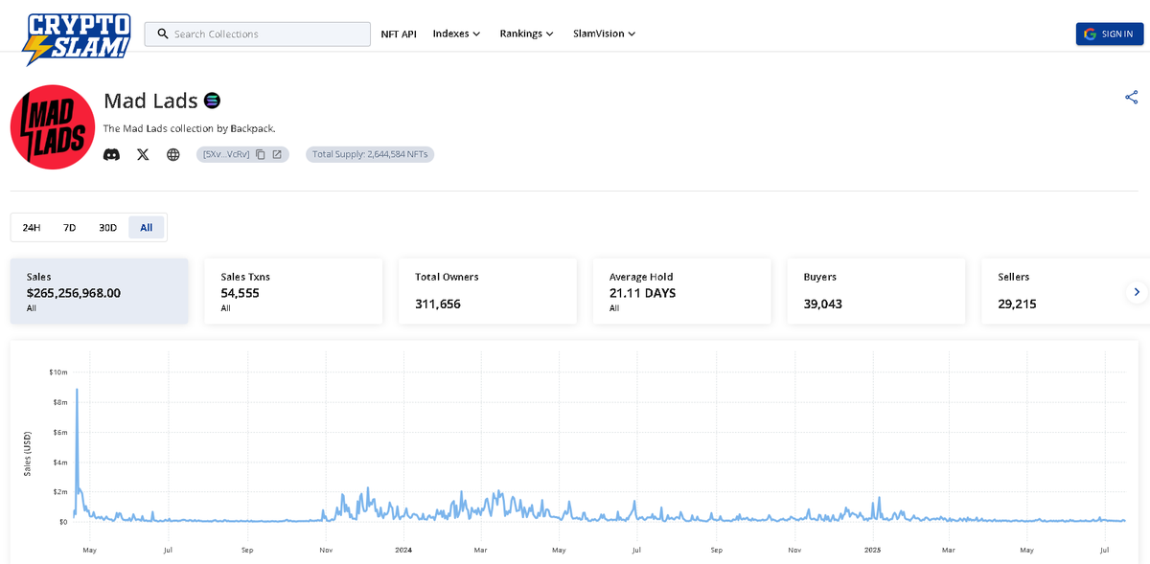Image resolution: width=1150 pixels, height=564 pixels.
Task: Click the Mad Lads collection logo
Action: click(53, 127)
